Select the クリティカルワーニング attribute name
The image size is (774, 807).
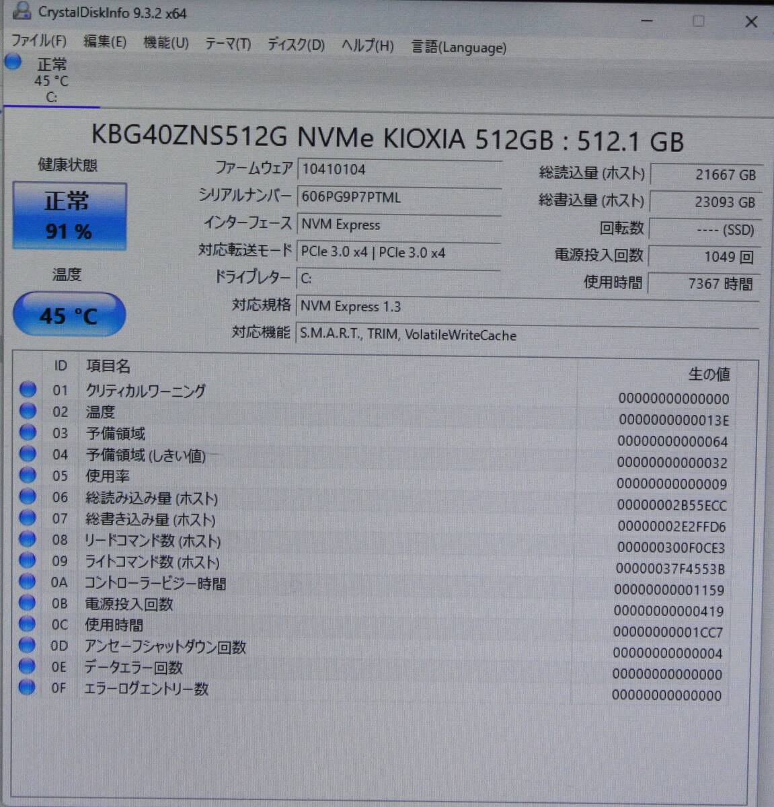pyautogui.click(x=145, y=391)
